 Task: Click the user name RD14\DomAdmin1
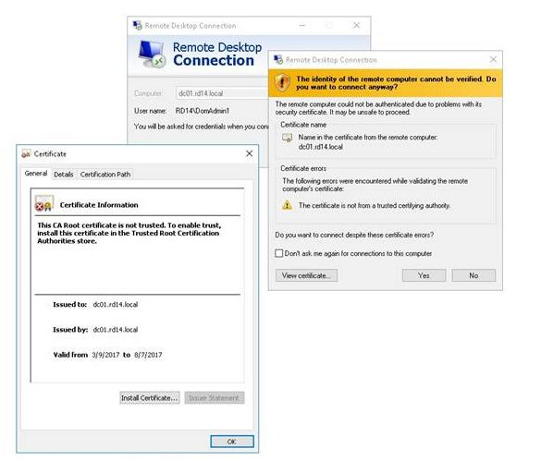coord(203,111)
